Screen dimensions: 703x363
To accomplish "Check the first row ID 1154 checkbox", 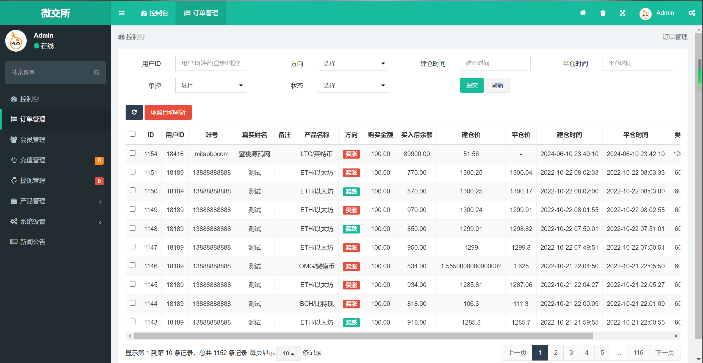I will 133,153.
